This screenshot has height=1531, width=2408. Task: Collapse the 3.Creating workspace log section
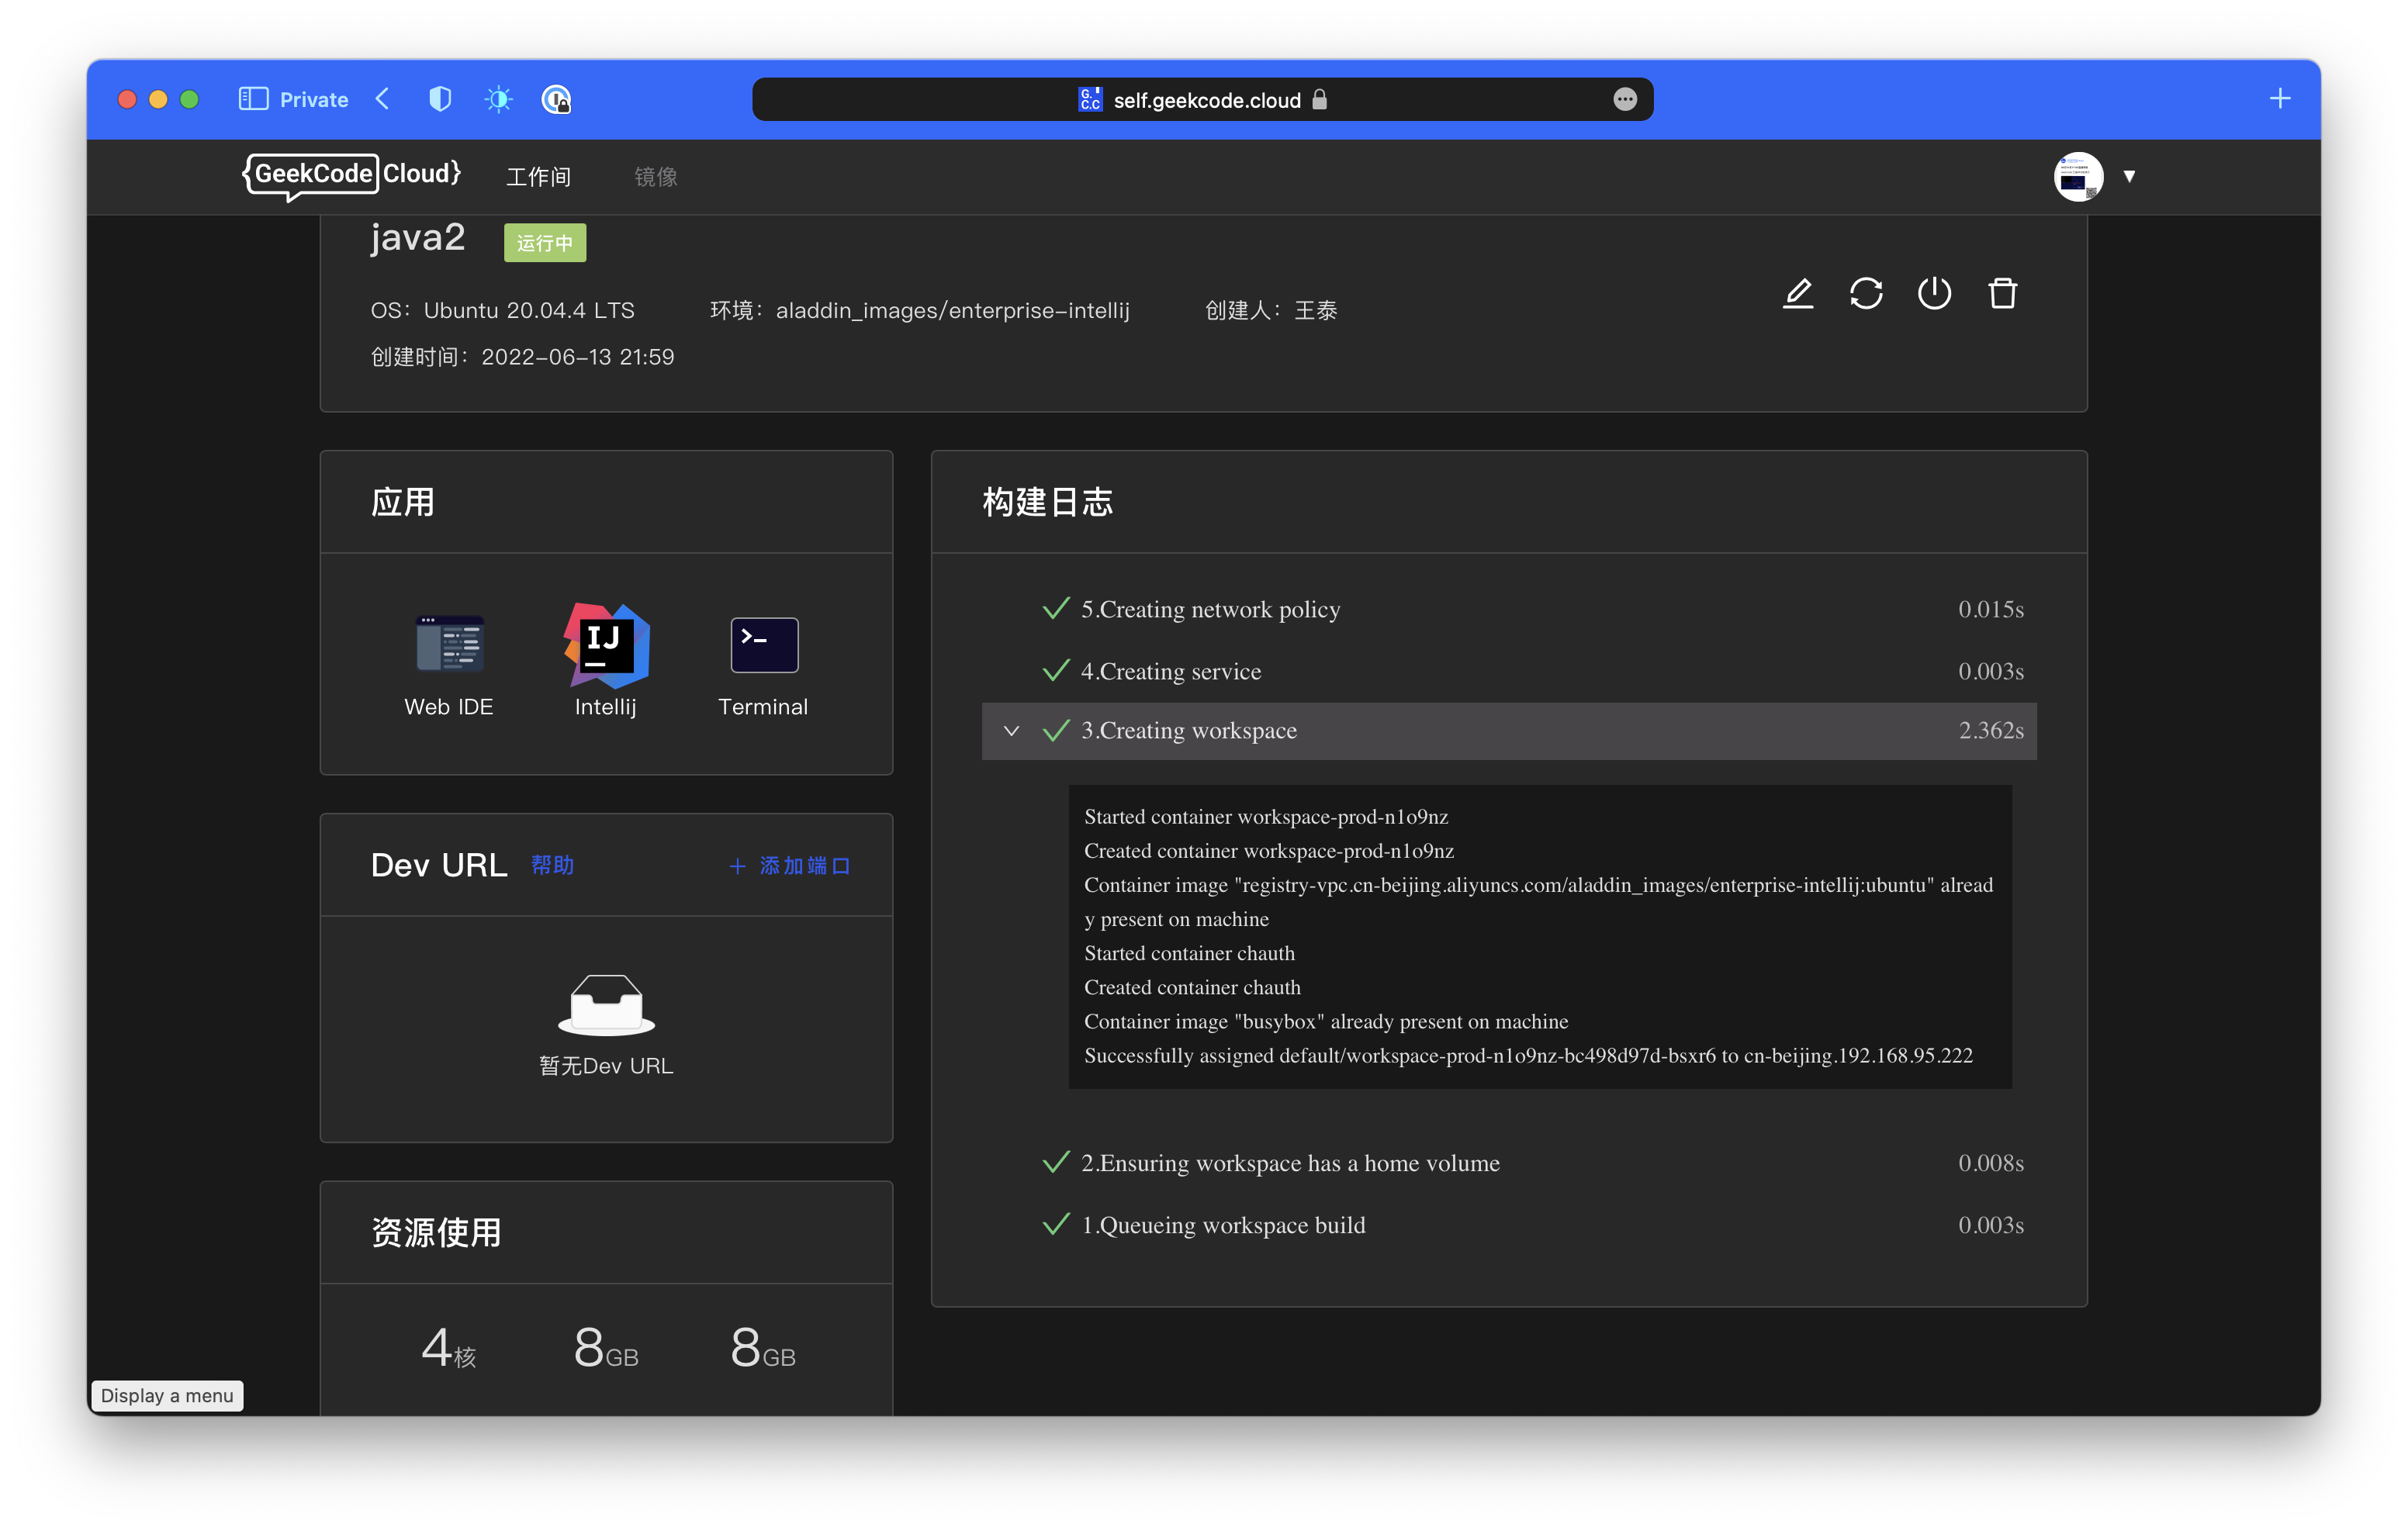click(x=1011, y=731)
